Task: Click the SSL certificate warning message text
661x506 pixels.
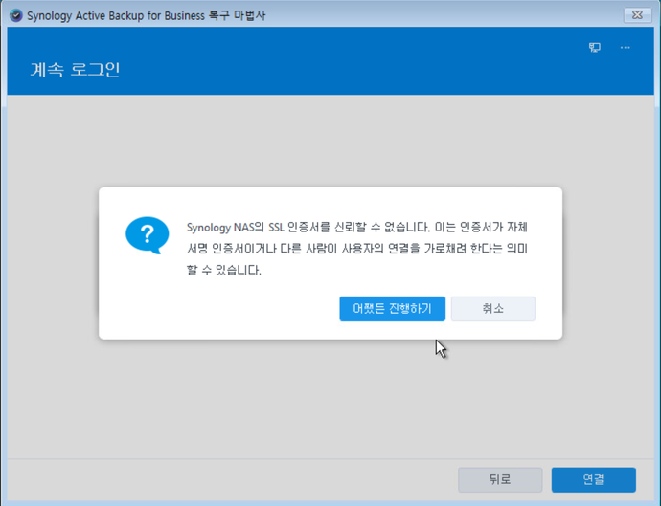Action: click(357, 249)
